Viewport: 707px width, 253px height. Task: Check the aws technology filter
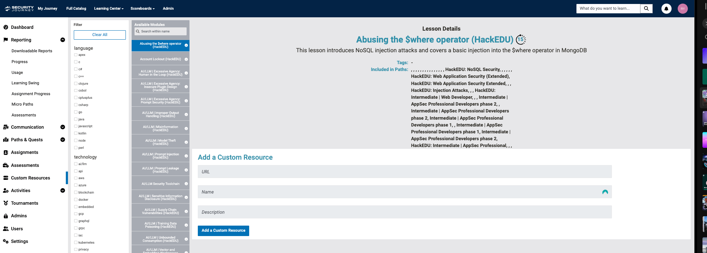coord(76,178)
